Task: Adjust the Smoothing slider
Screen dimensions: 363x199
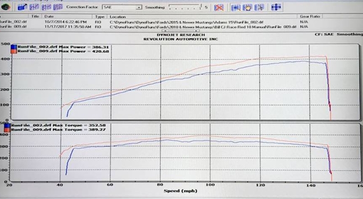Action: tap(186, 7)
